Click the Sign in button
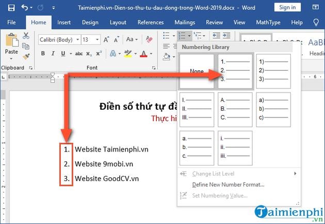This screenshot has width=325, height=224. click(287, 7)
